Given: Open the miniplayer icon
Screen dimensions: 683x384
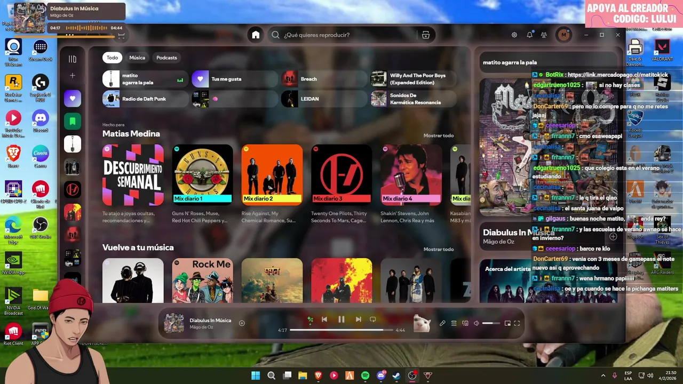Looking at the screenshot, I should pos(507,323).
